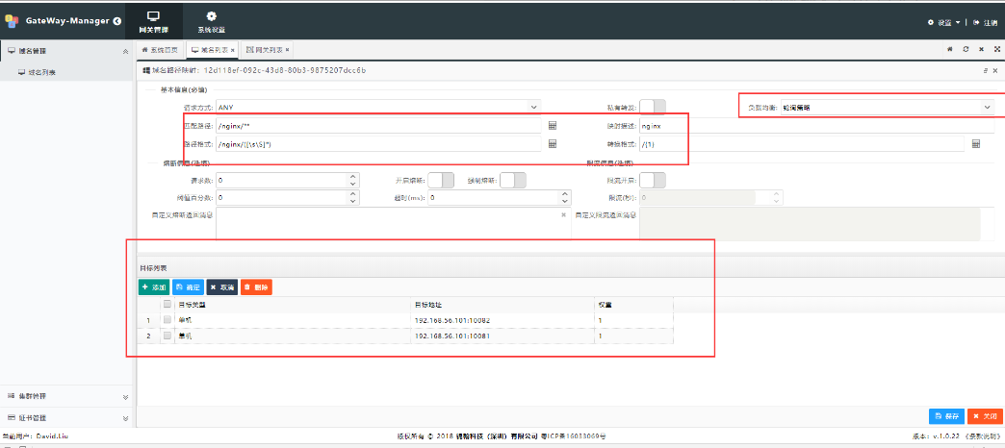Switch to the 域名列表 tab
1005x448 pixels.
[x=210, y=49]
